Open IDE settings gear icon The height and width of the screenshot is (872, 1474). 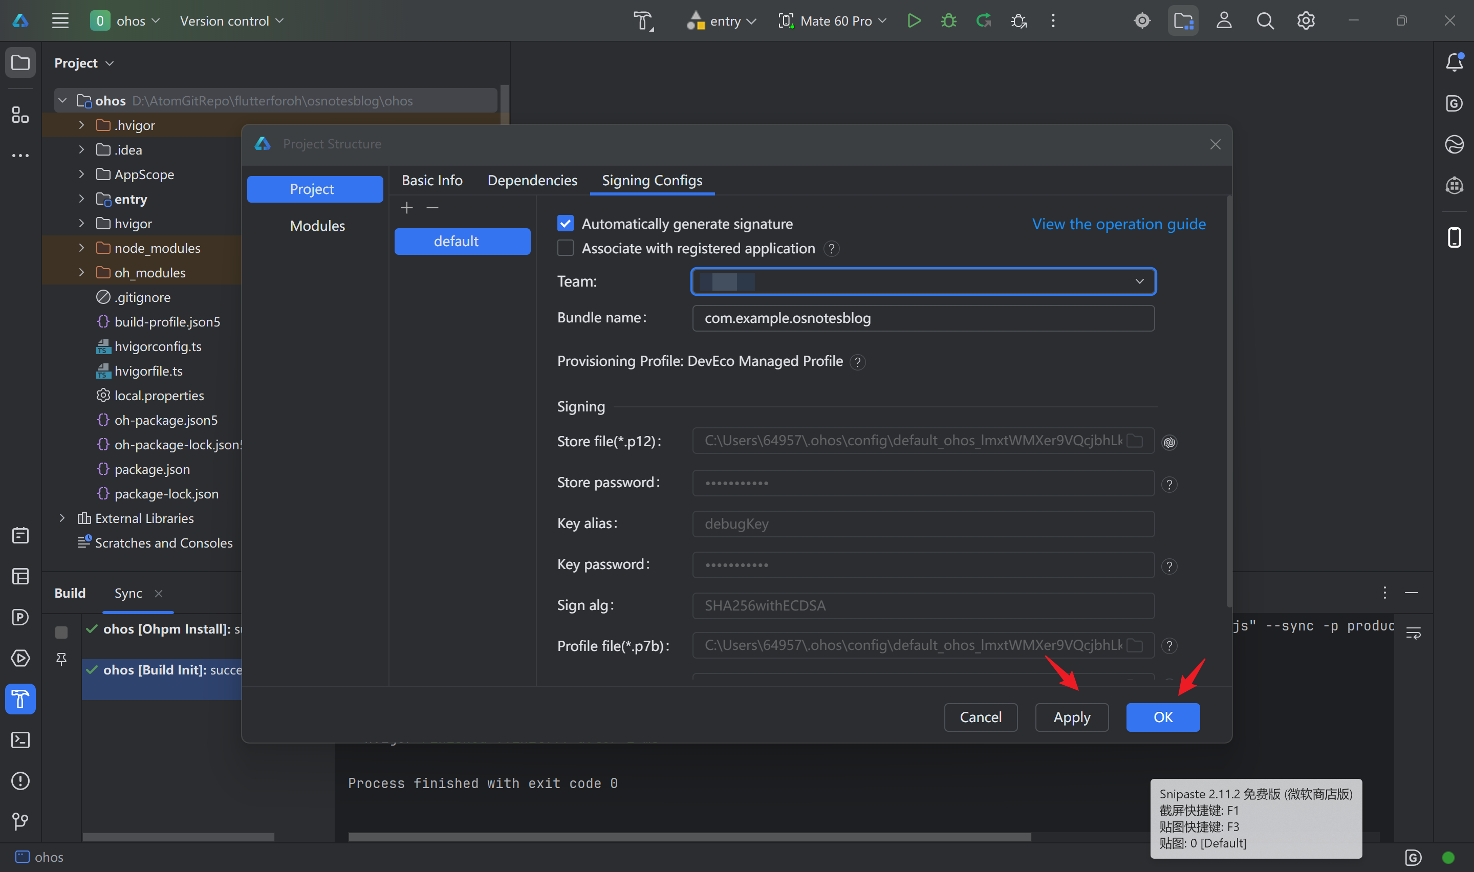tap(1306, 20)
